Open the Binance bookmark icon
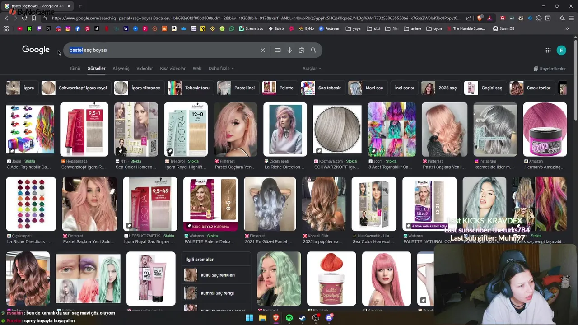The image size is (578, 325). [x=212, y=28]
